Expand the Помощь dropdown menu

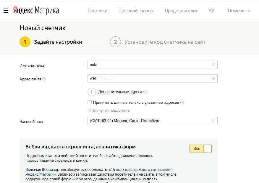pos(239,11)
